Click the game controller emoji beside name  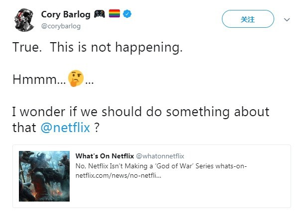[100, 14]
